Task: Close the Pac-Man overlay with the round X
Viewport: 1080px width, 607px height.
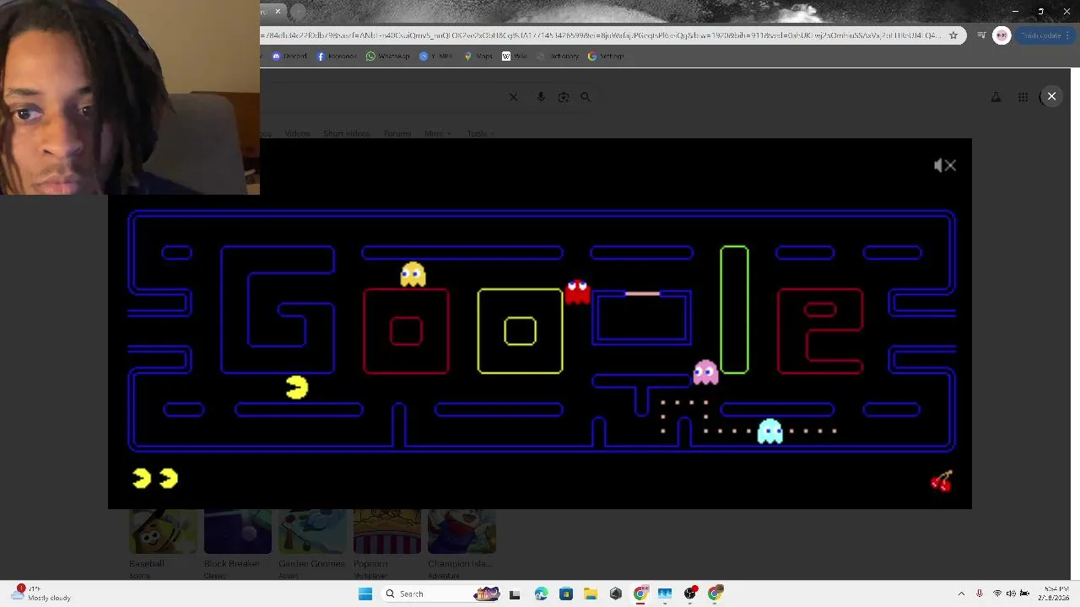Action: coord(1051,96)
